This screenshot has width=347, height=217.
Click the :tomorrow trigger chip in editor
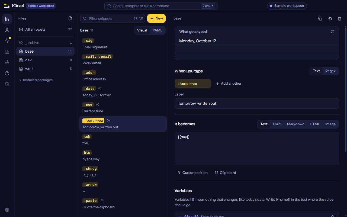click(193, 84)
